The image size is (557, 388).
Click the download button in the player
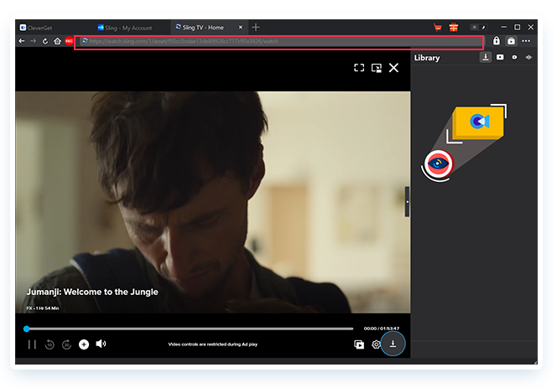click(x=393, y=344)
